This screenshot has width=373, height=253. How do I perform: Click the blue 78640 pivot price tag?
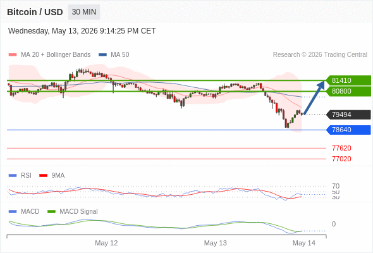pos(348,130)
